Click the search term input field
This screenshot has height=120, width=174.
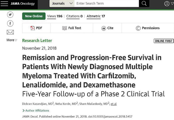pos(106,3)
